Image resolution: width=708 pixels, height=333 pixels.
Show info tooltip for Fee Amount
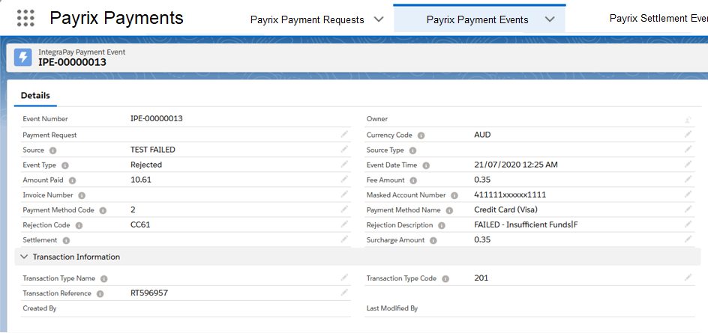tap(412, 180)
